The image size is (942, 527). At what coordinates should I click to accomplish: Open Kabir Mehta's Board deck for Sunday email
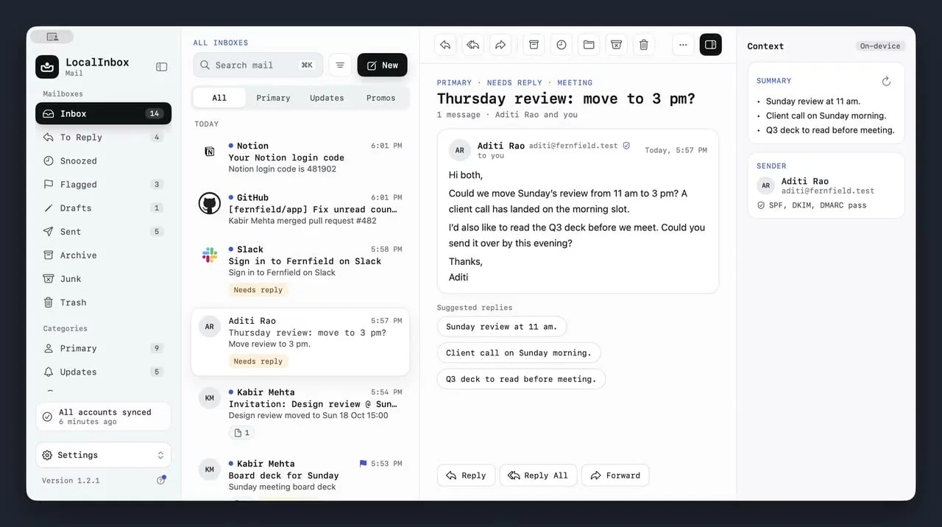coord(300,477)
